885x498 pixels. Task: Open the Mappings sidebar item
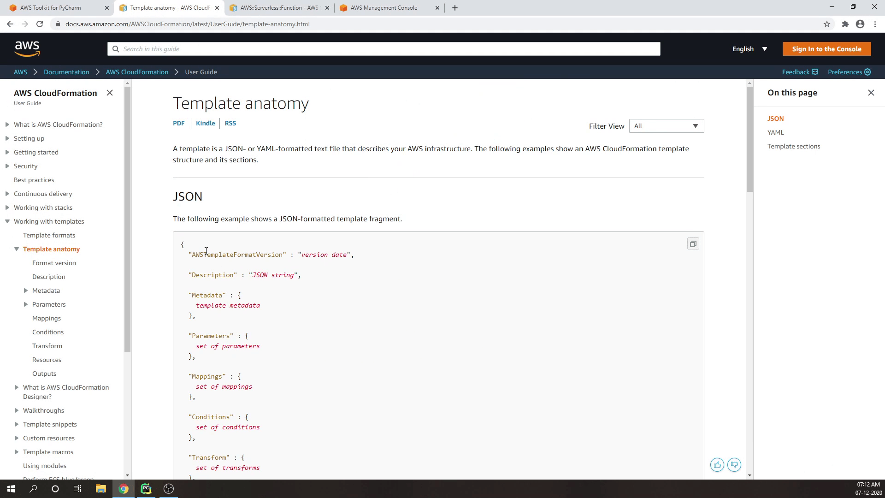coord(47,318)
